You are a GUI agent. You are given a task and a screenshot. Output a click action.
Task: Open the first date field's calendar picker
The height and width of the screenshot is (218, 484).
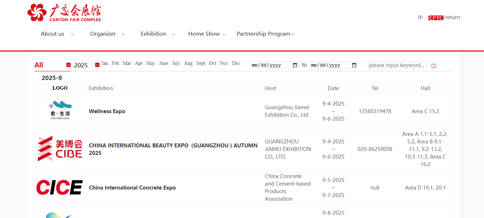point(295,65)
